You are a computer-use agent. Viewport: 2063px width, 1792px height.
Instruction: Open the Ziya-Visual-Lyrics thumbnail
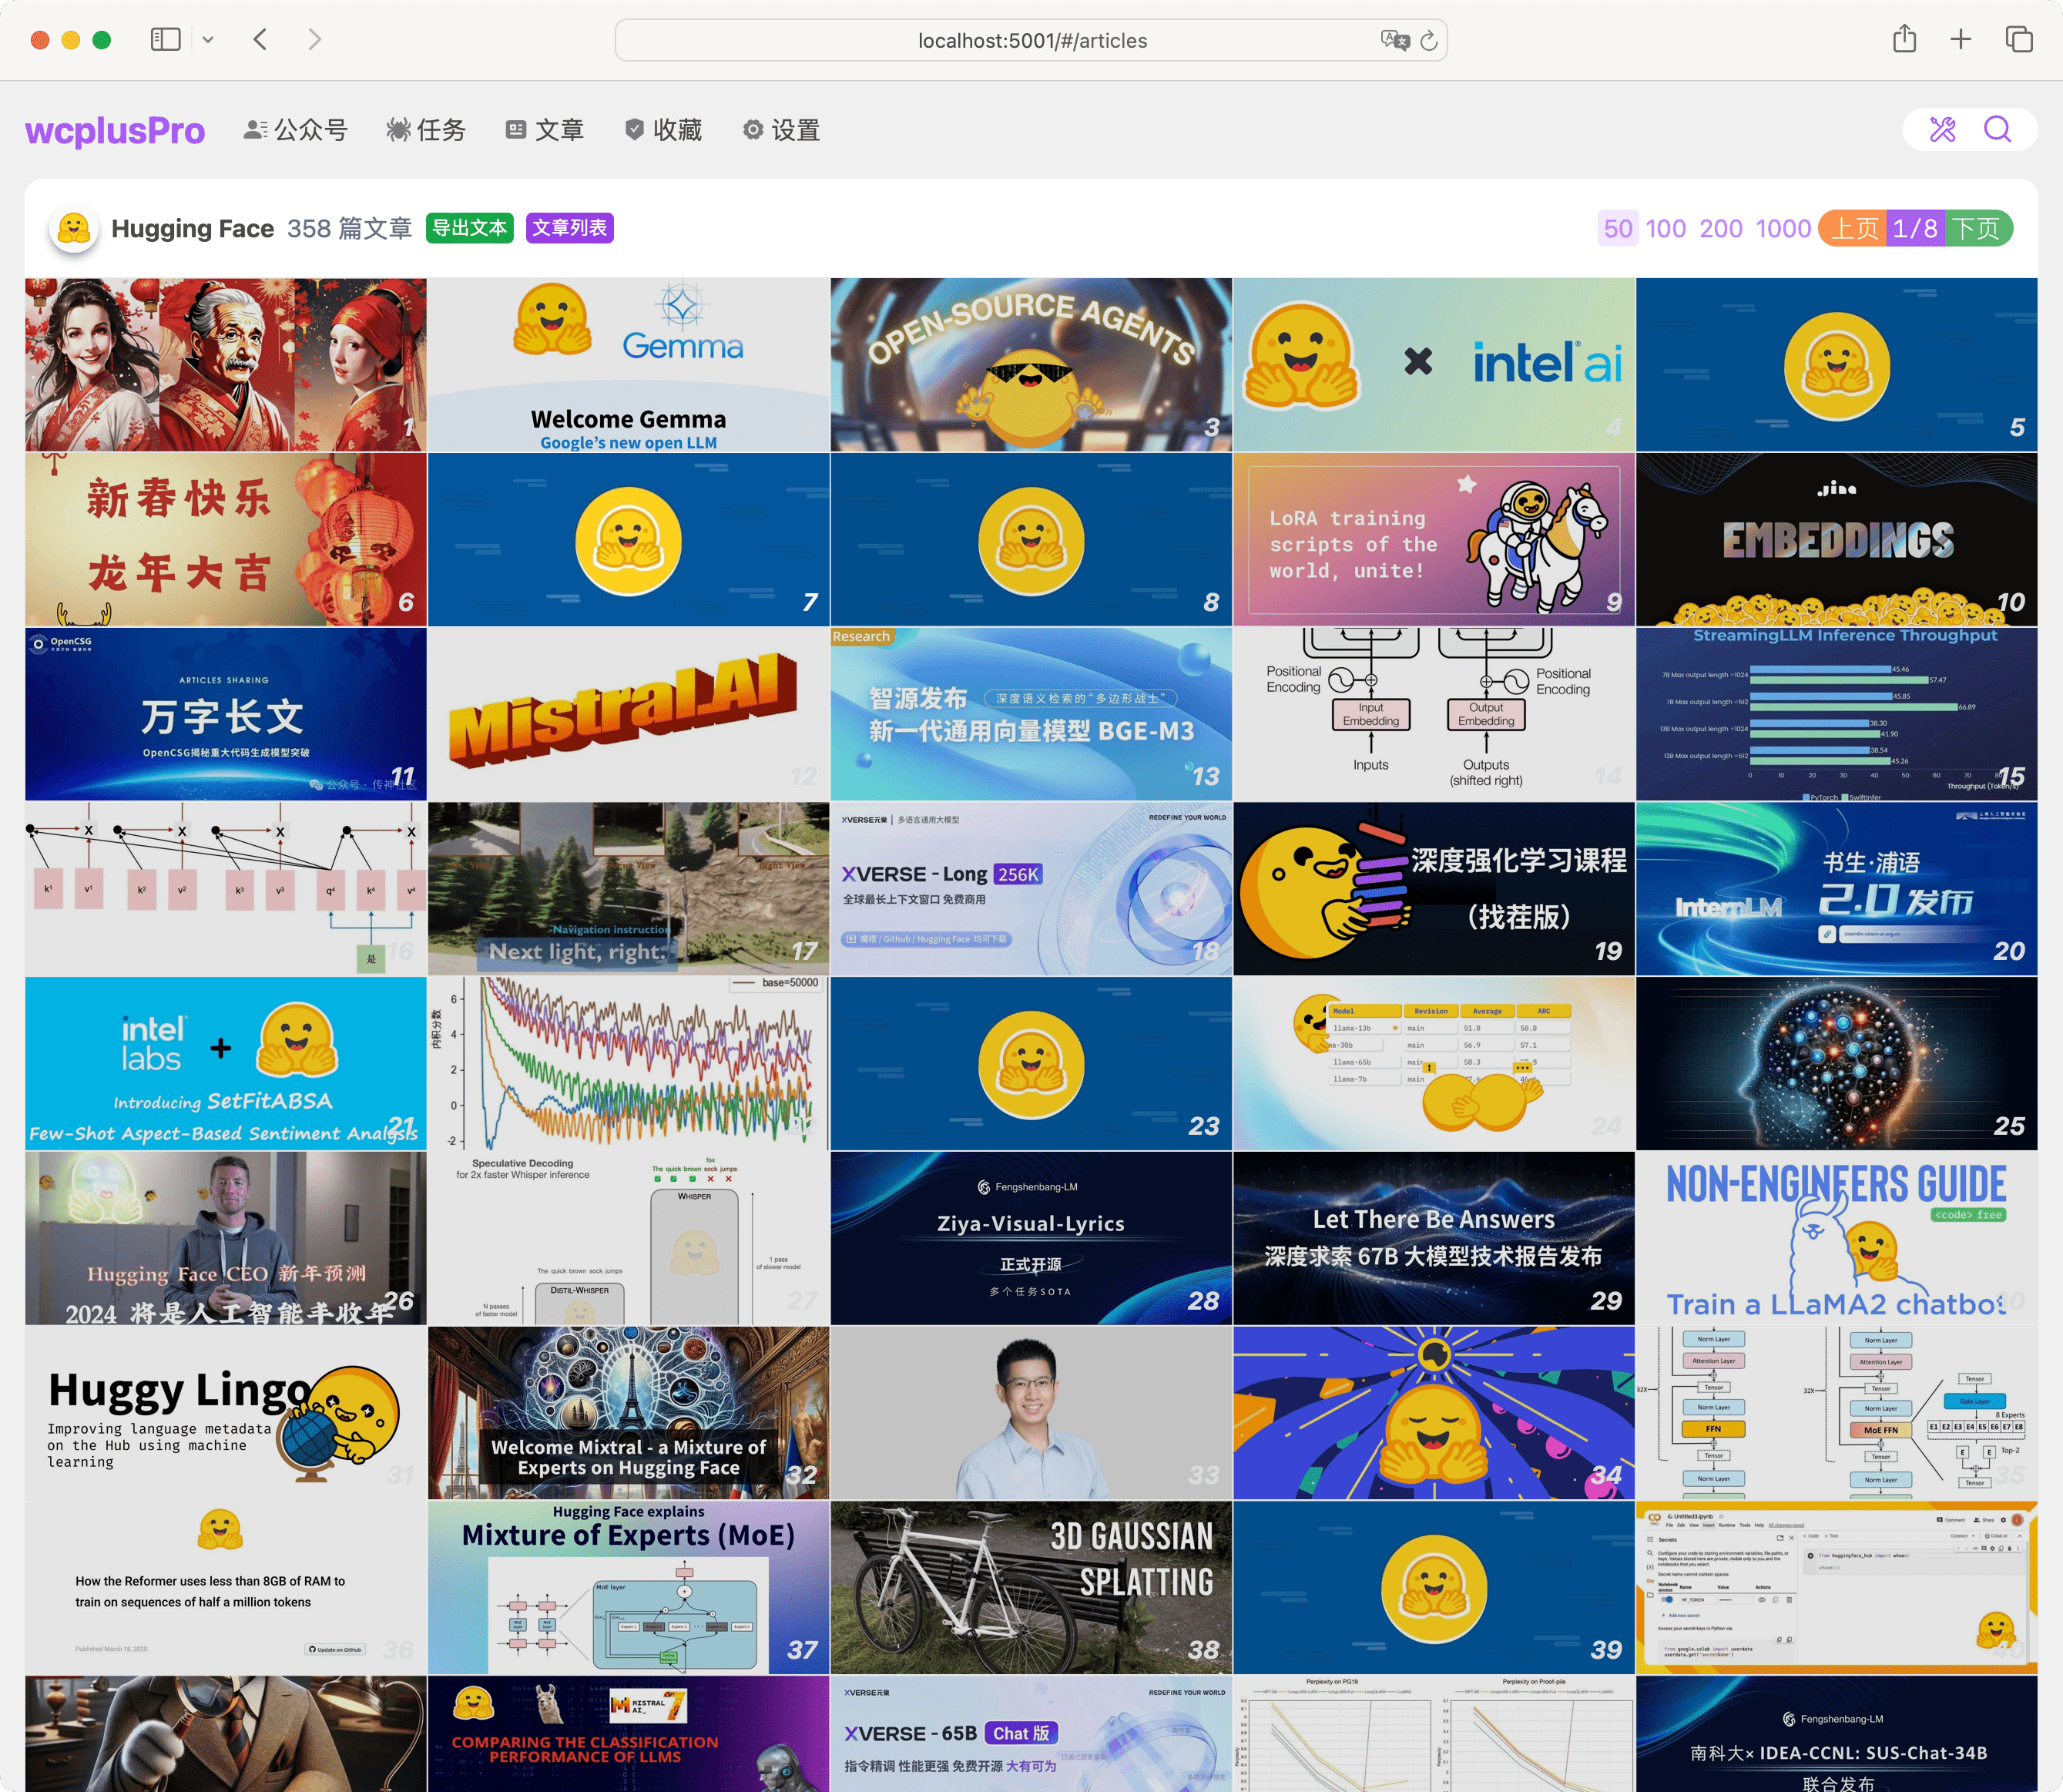[x=1031, y=1238]
